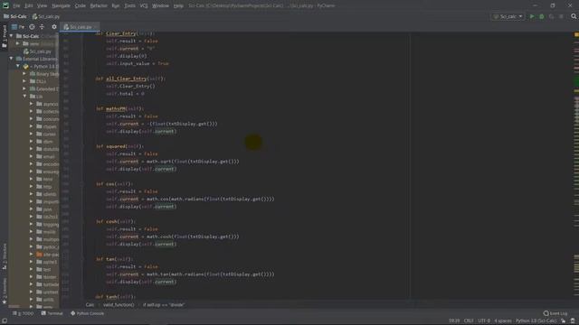Click the tool windows quick-access icon bottom-left
Viewport: 579px width, 325px height.
tap(4, 321)
